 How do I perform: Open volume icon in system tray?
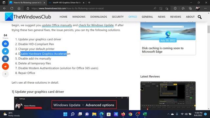pyautogui.click(x=186, y=114)
